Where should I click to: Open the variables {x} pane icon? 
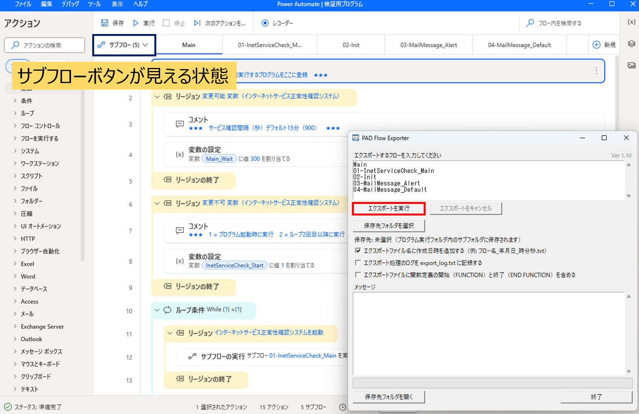pyautogui.click(x=631, y=22)
